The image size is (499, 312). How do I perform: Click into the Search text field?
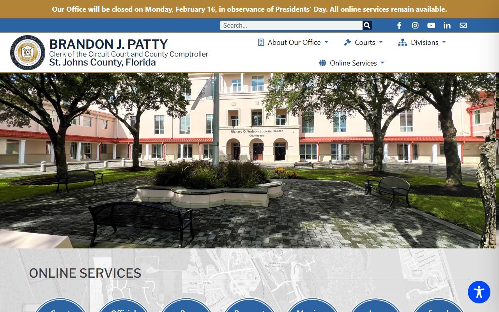pos(291,25)
